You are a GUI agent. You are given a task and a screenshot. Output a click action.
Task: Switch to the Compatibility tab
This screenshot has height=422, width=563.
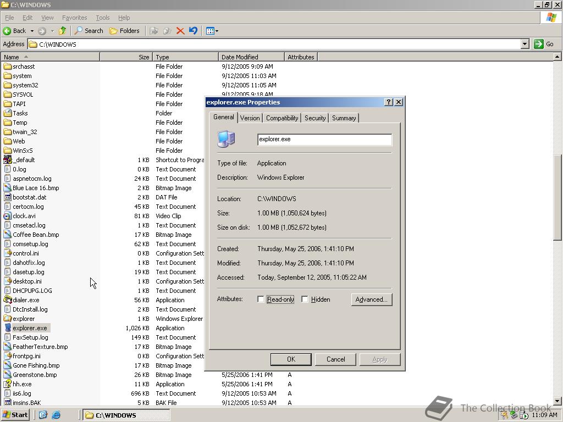282,118
